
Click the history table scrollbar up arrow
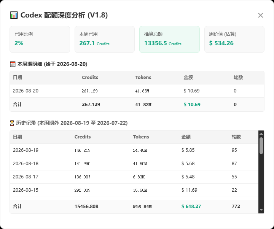pyautogui.click(x=261, y=134)
